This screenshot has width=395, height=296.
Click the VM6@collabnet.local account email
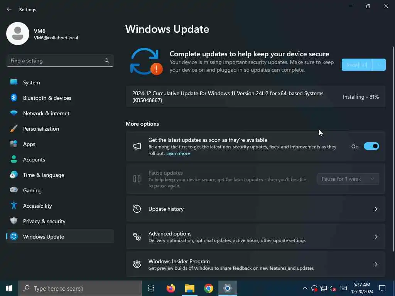pos(56,38)
